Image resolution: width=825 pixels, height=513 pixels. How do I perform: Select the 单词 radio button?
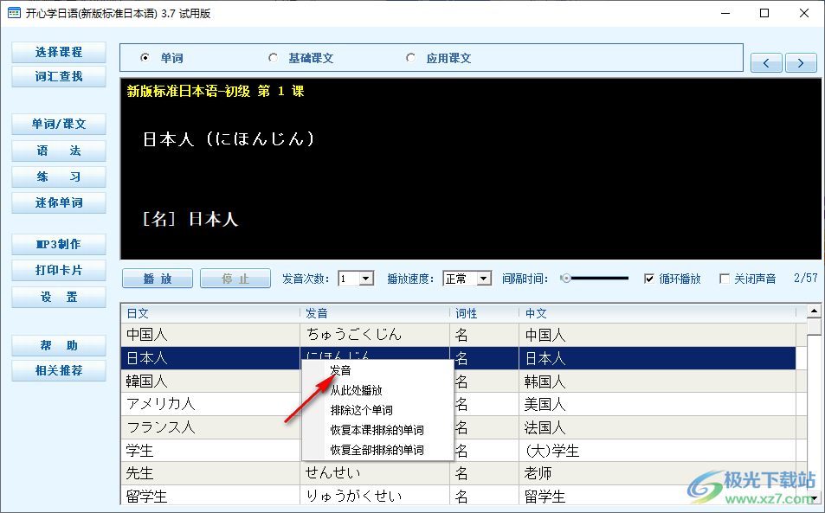pos(145,58)
